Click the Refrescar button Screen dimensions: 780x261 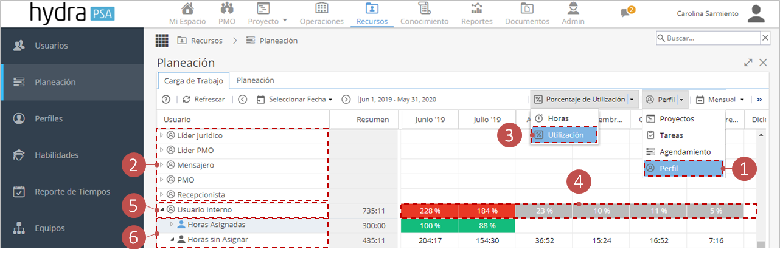204,99
